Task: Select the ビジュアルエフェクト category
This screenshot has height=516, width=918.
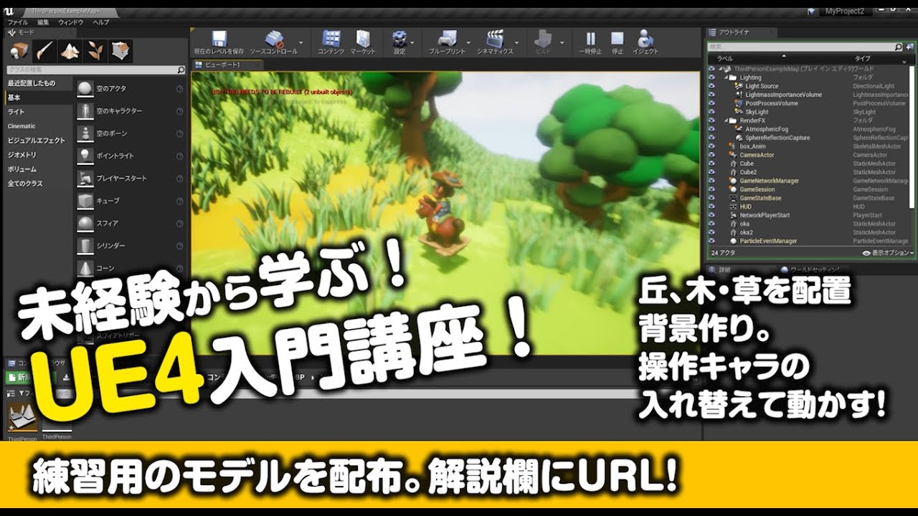Action: pyautogui.click(x=38, y=140)
